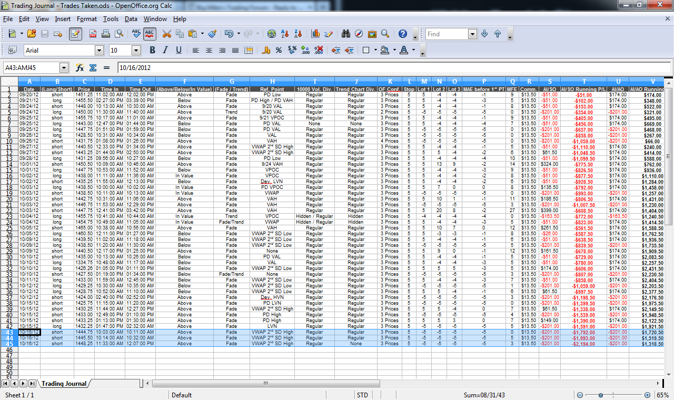Image resolution: width=674 pixels, height=400 pixels.
Task: Align cell contents right
Action: pyautogui.click(x=222, y=51)
